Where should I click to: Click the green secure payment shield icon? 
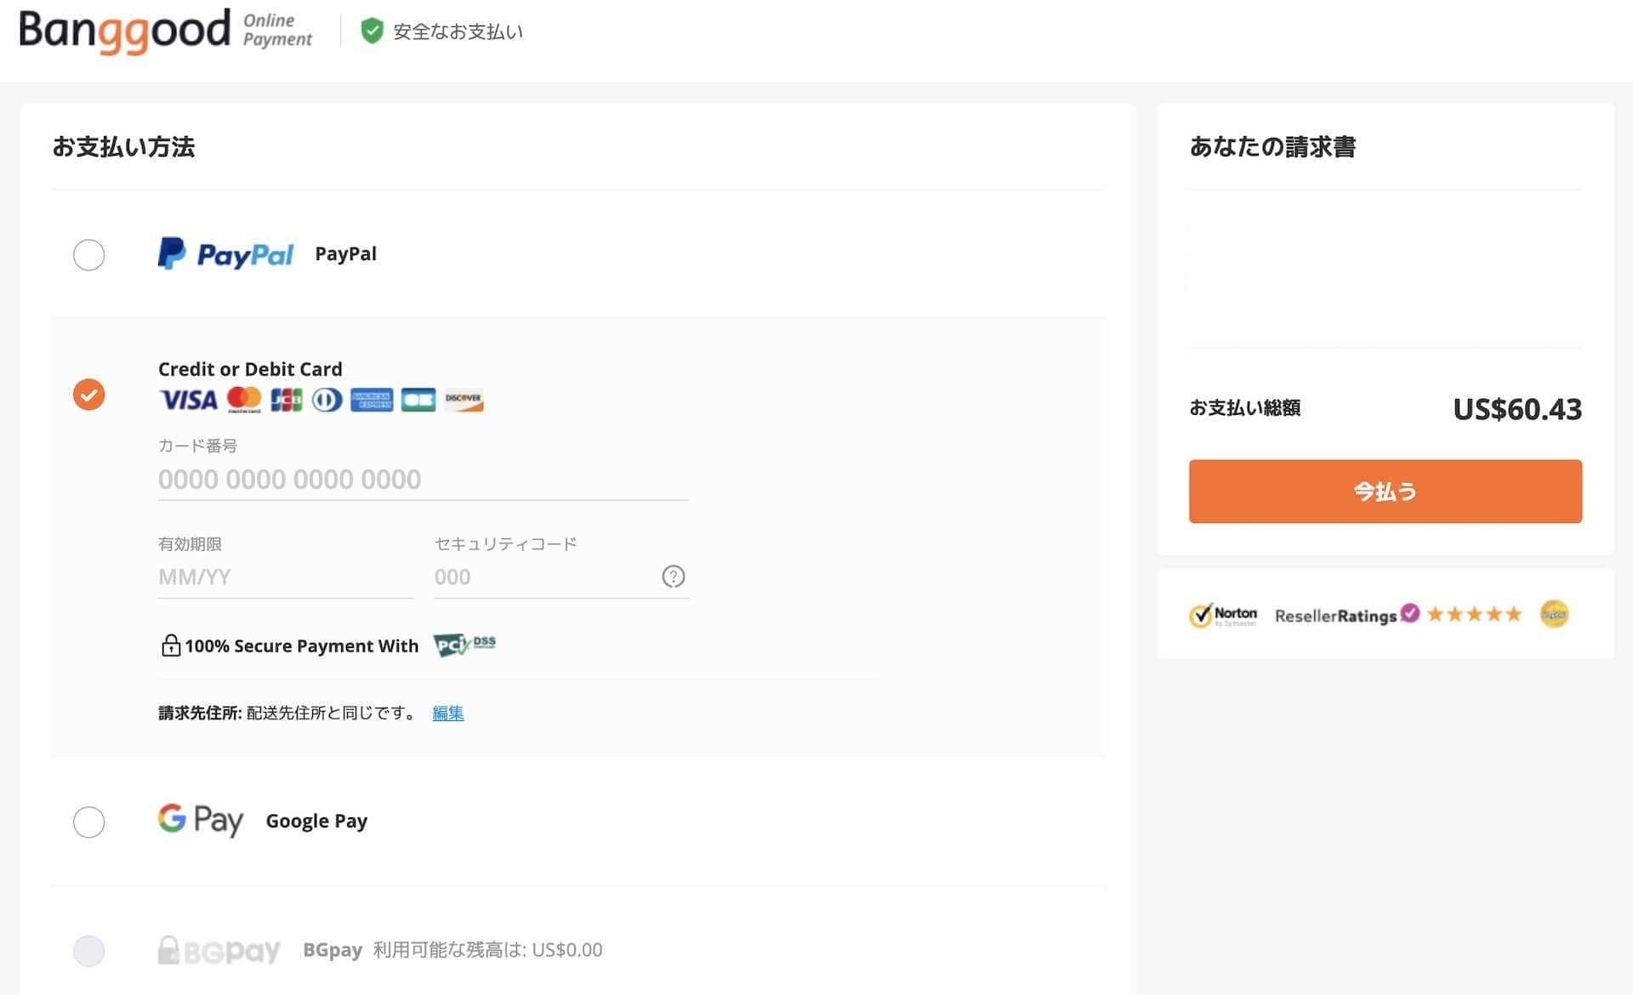coord(372,31)
